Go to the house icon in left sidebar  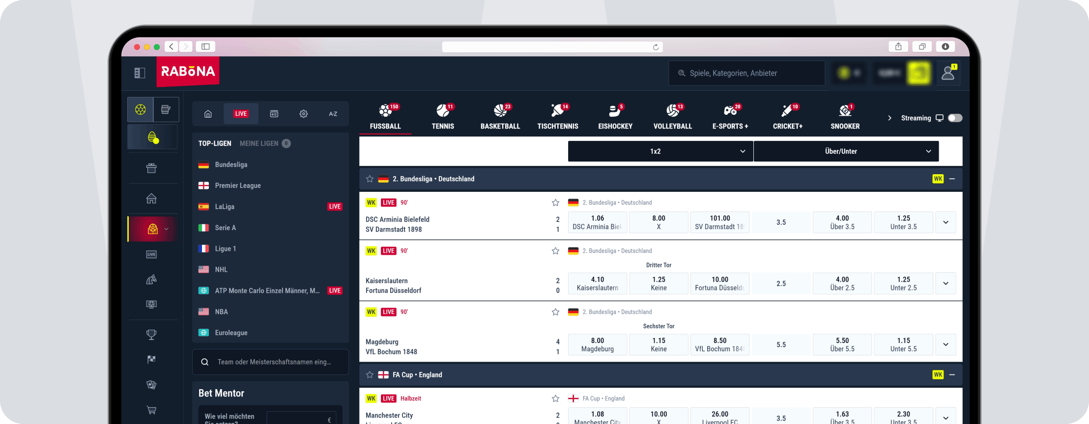[151, 199]
